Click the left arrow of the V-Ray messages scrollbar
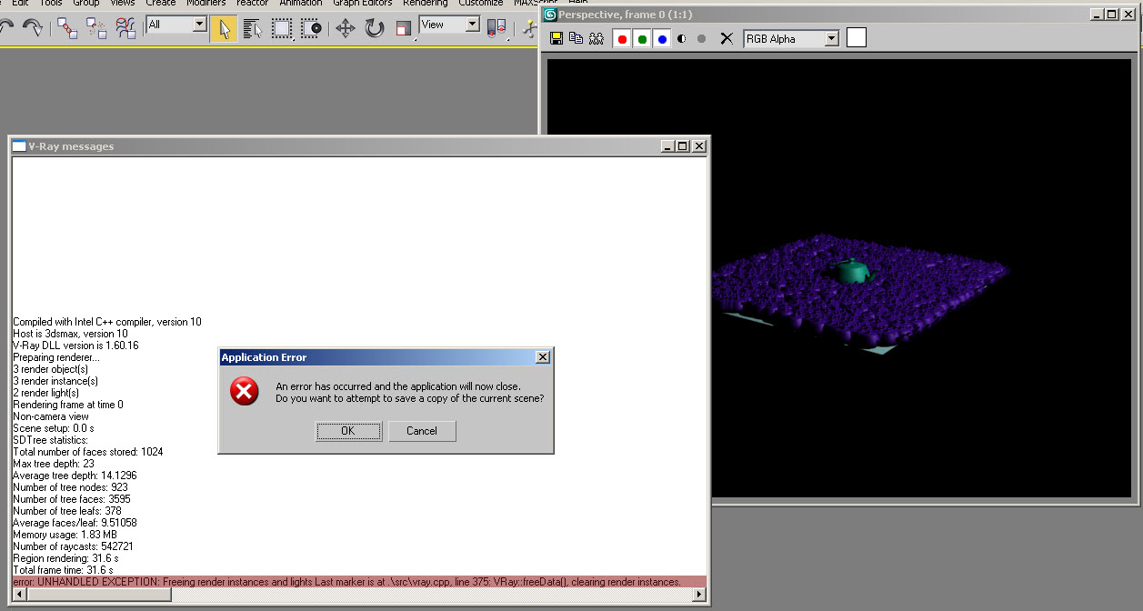Viewport: 1143px width, 611px height. point(20,595)
